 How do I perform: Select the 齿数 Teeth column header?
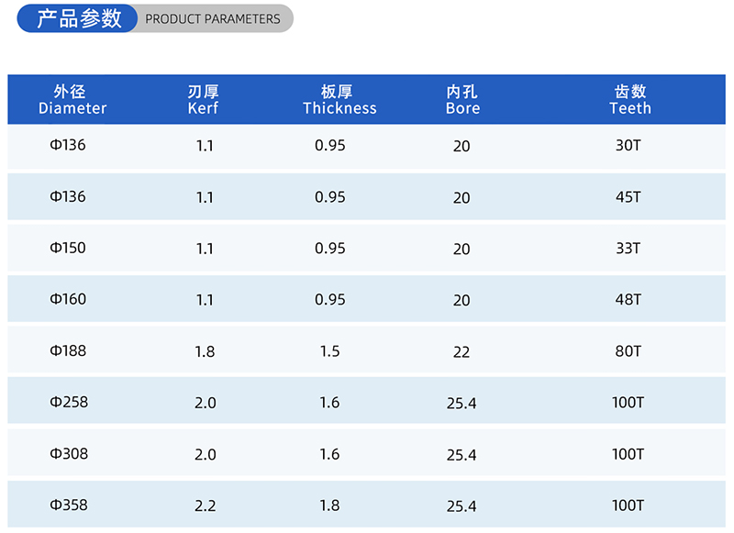629,100
